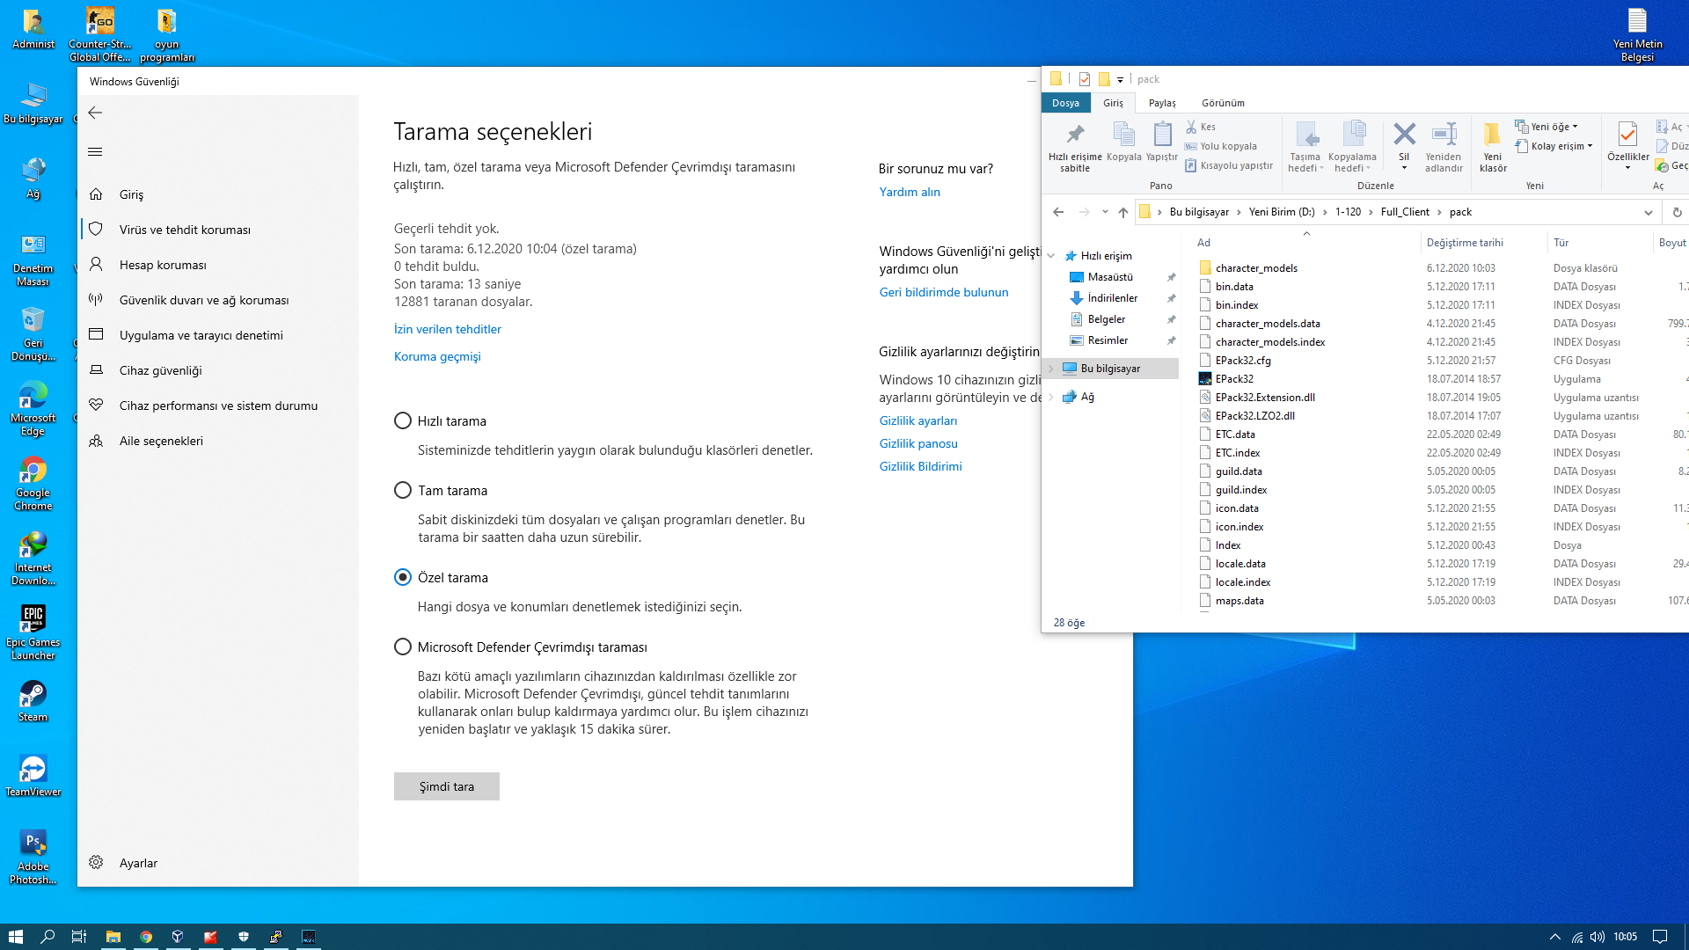Select Masaüstü in Explorer quick access
This screenshot has width=1689, height=950.
pos(1110,277)
